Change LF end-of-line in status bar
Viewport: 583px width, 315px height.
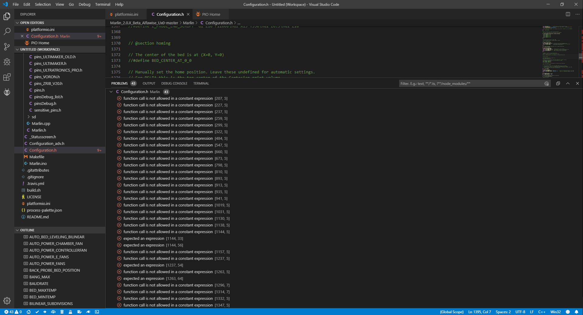click(532, 312)
